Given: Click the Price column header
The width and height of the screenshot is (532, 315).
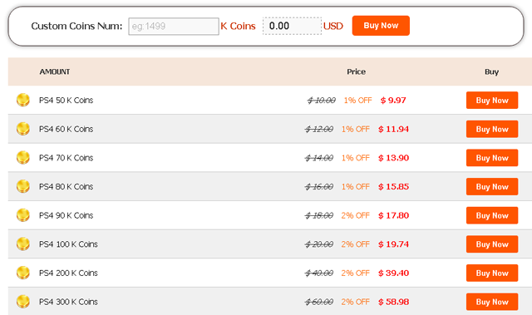Looking at the screenshot, I should [x=356, y=71].
